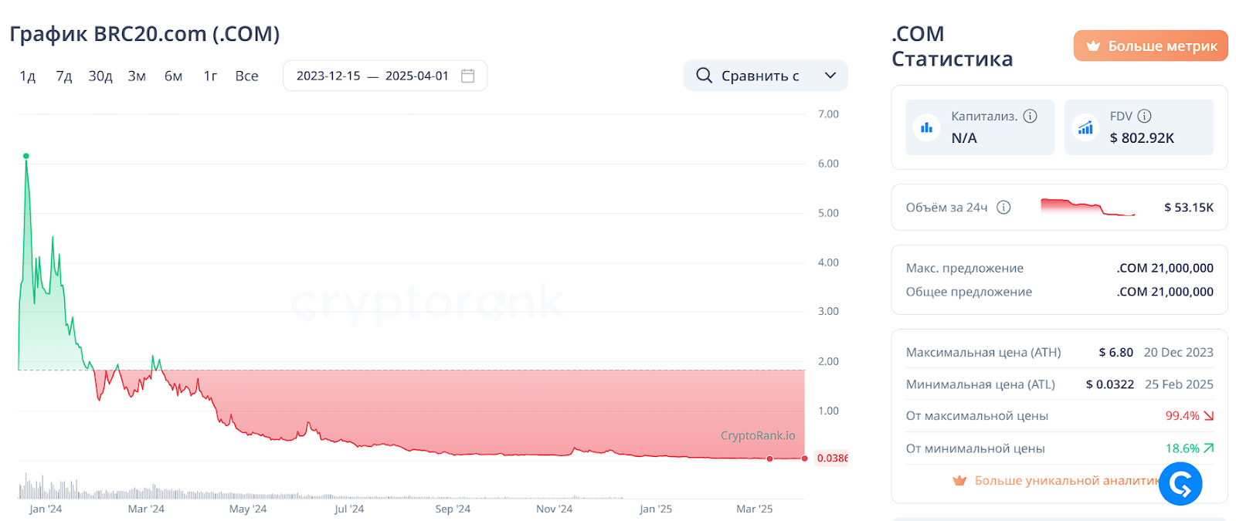Click the crown icon on Больше метрик button
Viewport: 1236px width, 521px height.
pos(1093,46)
